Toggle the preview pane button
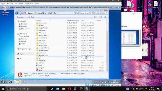Viewport: 162px width, 91px height. click(x=101, y=17)
